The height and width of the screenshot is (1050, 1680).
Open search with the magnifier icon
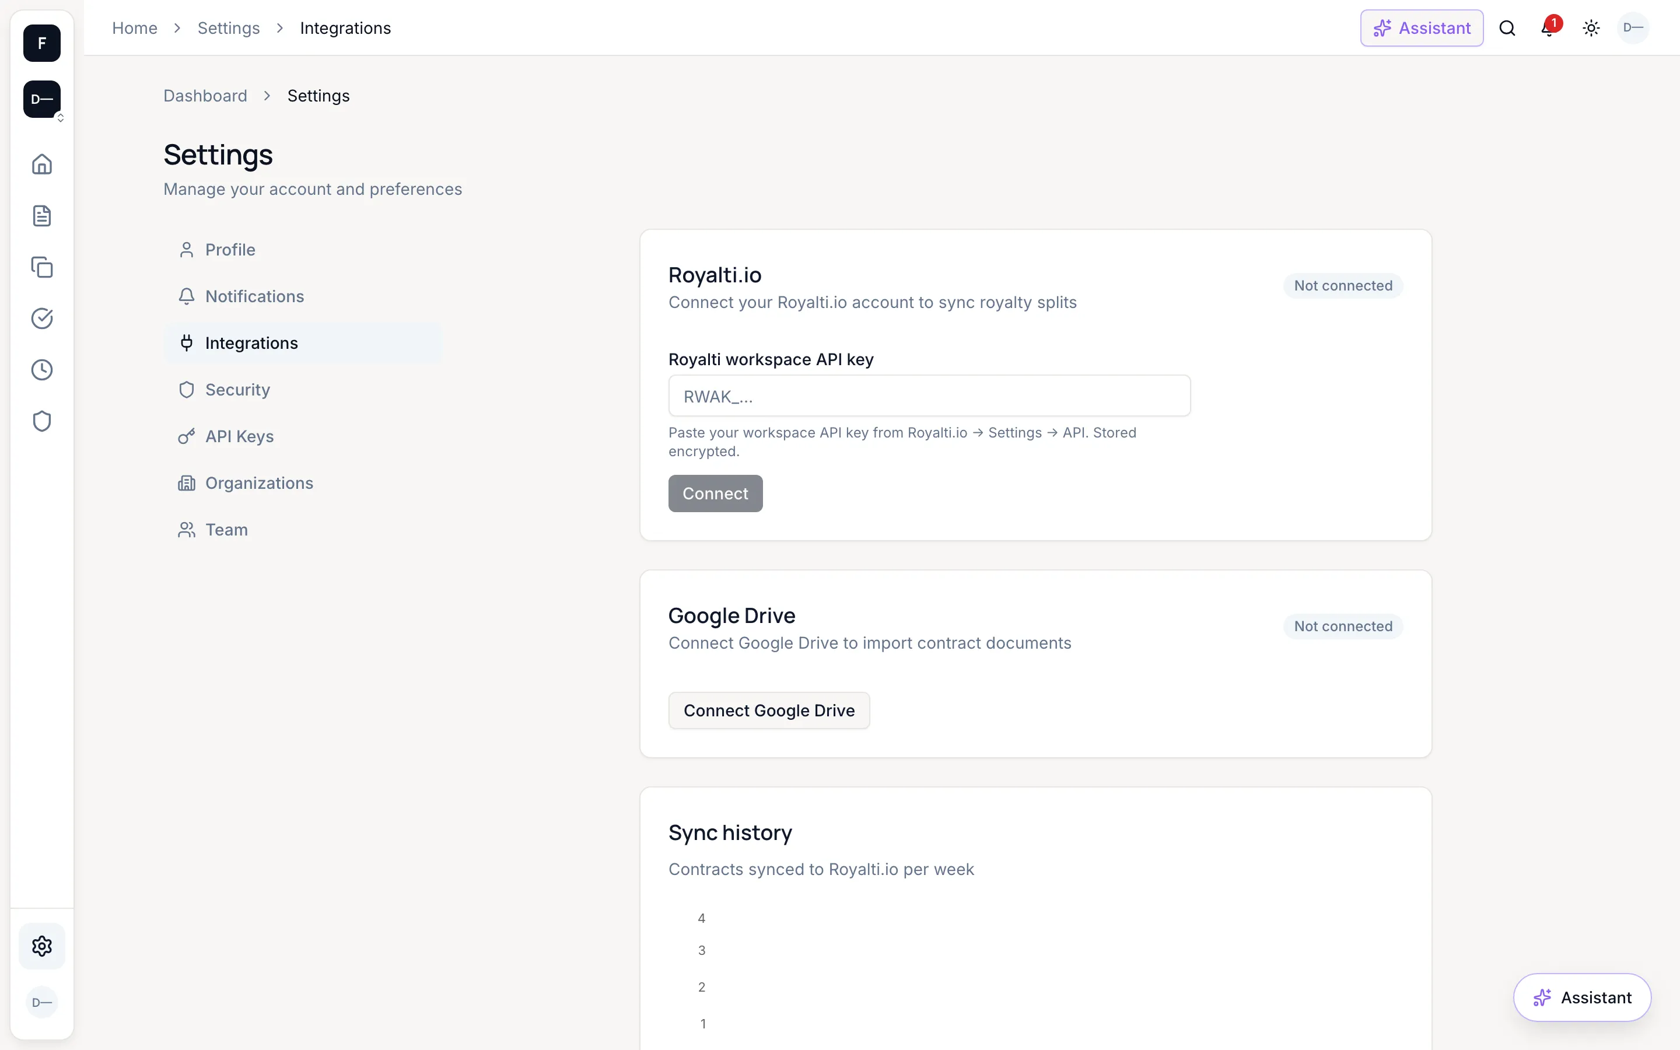[x=1507, y=28]
